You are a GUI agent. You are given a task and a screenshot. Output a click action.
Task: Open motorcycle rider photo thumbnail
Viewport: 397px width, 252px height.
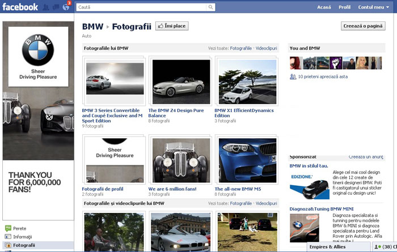[x=114, y=232]
